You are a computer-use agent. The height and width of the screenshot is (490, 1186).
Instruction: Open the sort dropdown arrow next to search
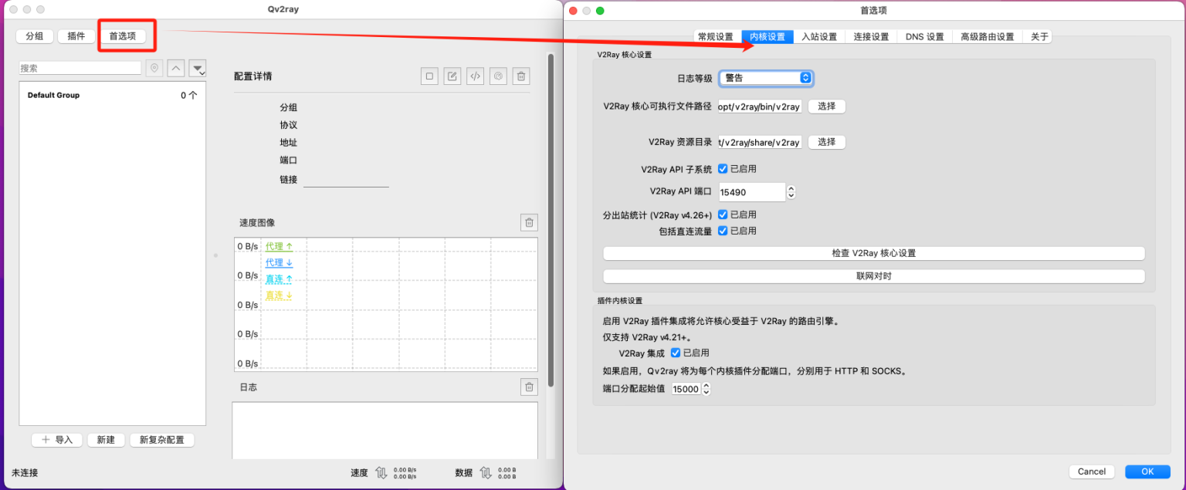click(x=198, y=69)
